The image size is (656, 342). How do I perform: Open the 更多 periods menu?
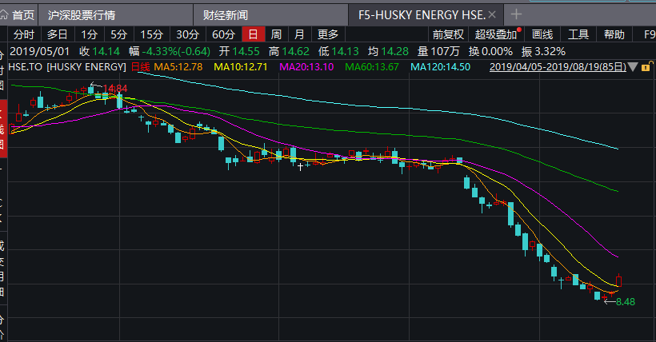coord(328,34)
